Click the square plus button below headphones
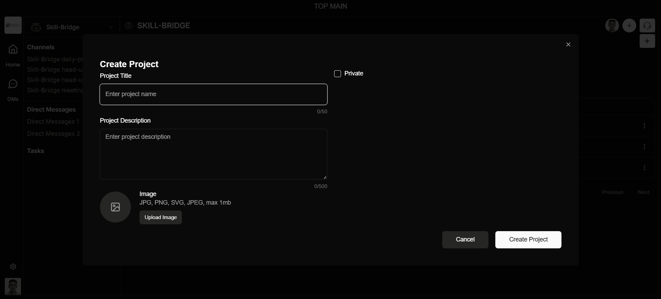Screen dimensions: 661x299 (x=647, y=41)
